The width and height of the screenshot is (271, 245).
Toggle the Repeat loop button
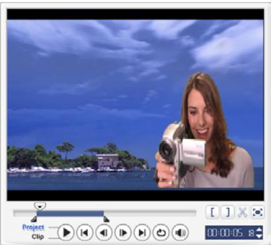pyautogui.click(x=161, y=232)
